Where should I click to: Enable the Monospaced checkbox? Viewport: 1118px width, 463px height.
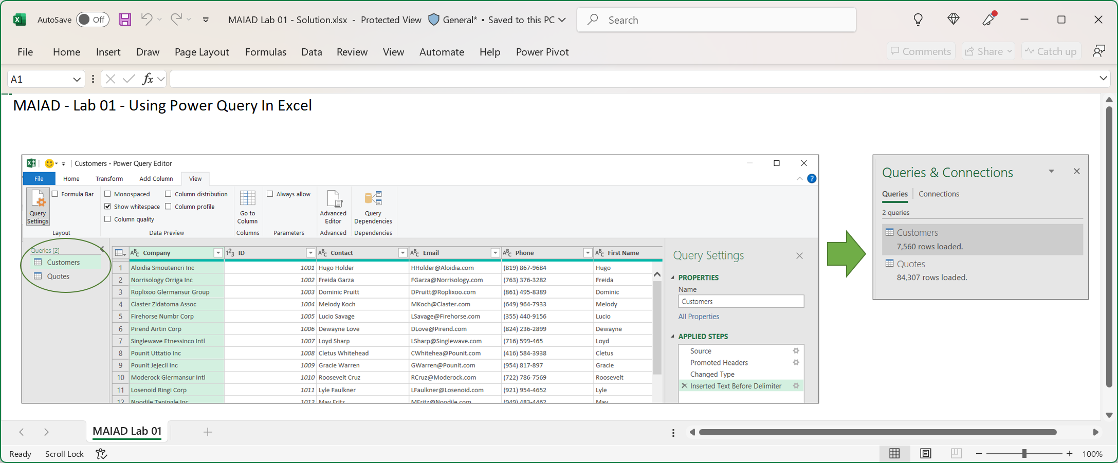[107, 194]
